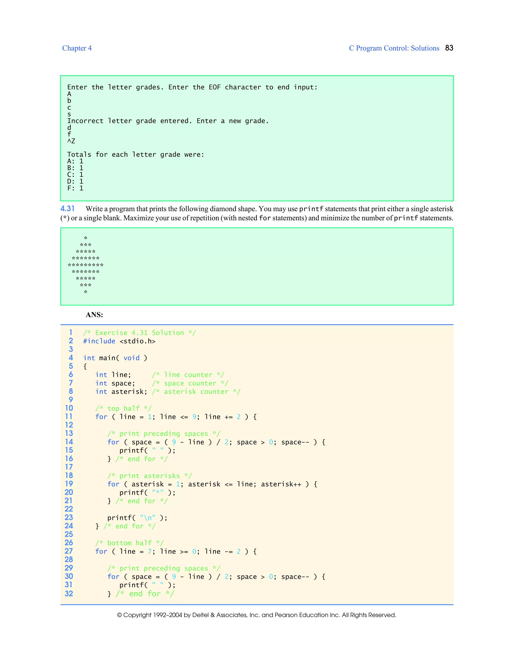Click the 'C Program Control: Solutions' header
The width and height of the screenshot is (514, 666).
(x=394, y=48)
